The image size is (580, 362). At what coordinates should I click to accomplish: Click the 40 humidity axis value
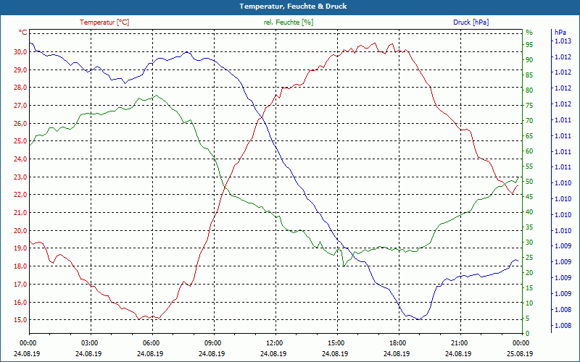[x=529, y=212]
